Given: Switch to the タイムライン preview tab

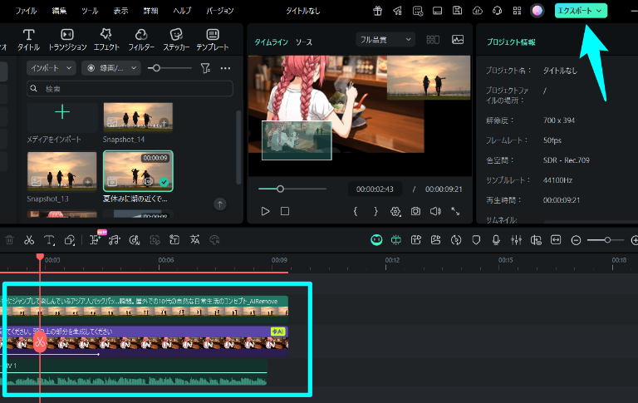Looking at the screenshot, I should [271, 42].
